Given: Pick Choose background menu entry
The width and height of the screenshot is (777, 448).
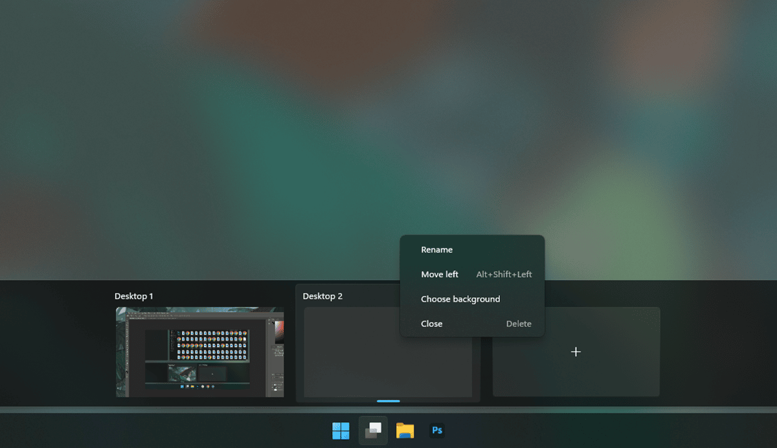Looking at the screenshot, I should pos(460,299).
